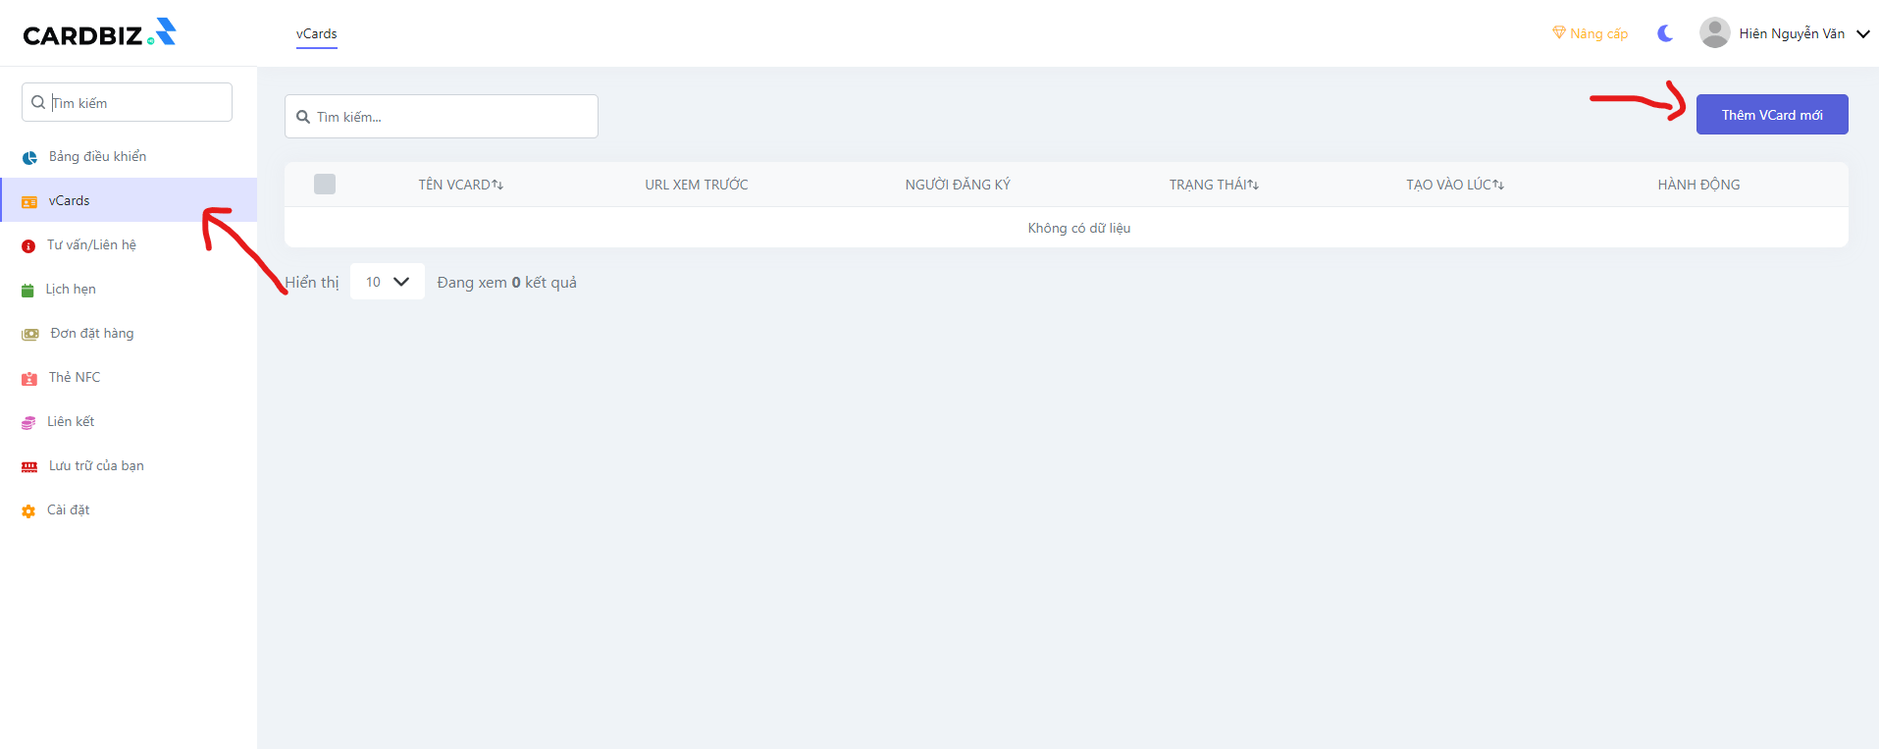Open Bảng điều khiển in the sidebar
The height and width of the screenshot is (749, 1879).
click(x=129, y=156)
